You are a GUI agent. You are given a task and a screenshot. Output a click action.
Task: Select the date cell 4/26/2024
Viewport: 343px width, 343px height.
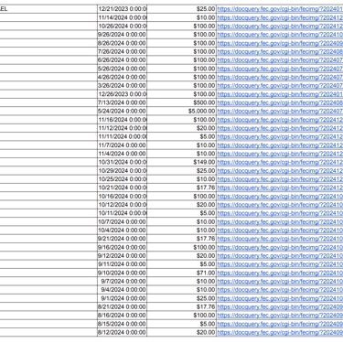coord(122,77)
